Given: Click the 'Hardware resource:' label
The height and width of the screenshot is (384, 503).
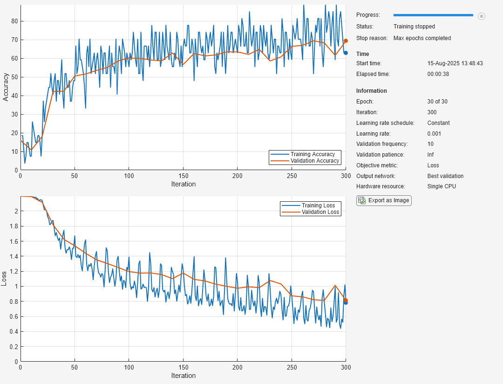Looking at the screenshot, I should click(381, 186).
